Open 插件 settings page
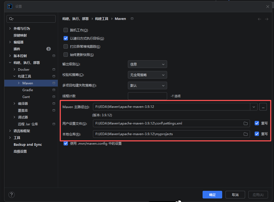Viewport: 274px width, 202px height. pyautogui.click(x=17, y=49)
